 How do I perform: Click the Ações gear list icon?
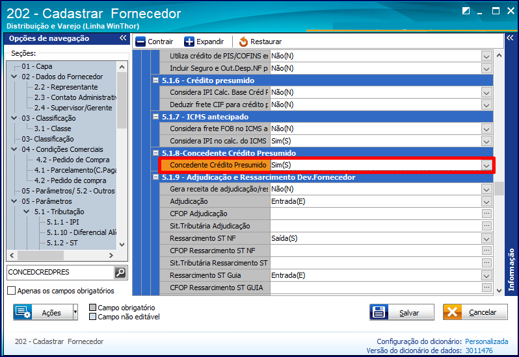click(x=23, y=312)
